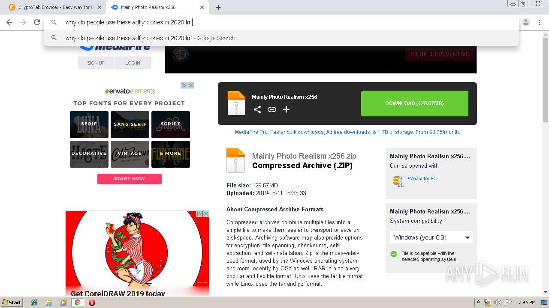
Task: Select the SERIF font tile
Action: point(89,124)
